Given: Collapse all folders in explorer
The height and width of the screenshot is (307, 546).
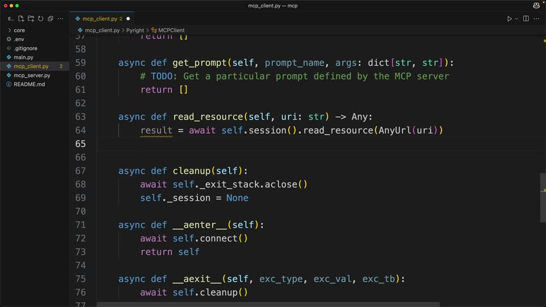Looking at the screenshot, I should 50,18.
